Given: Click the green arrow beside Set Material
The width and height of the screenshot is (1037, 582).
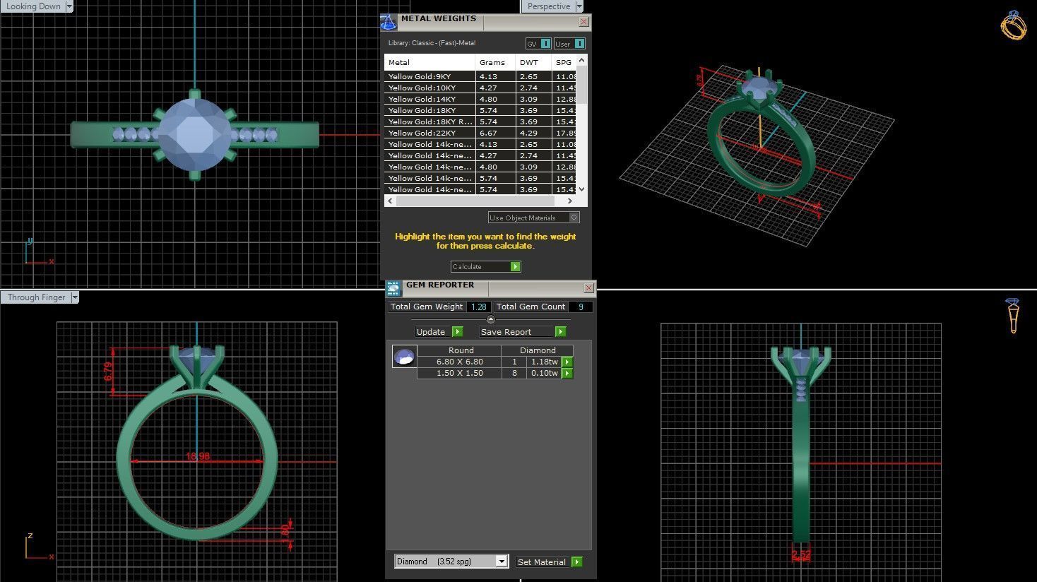Looking at the screenshot, I should tap(577, 562).
